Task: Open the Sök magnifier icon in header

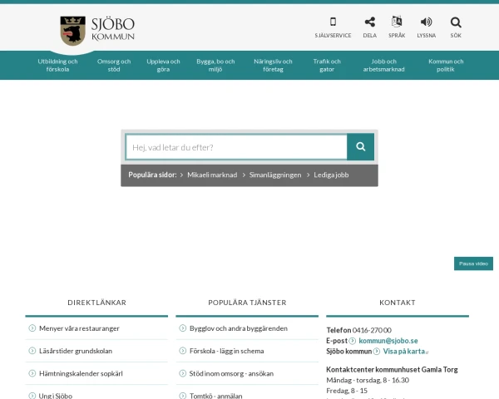Action: (456, 22)
